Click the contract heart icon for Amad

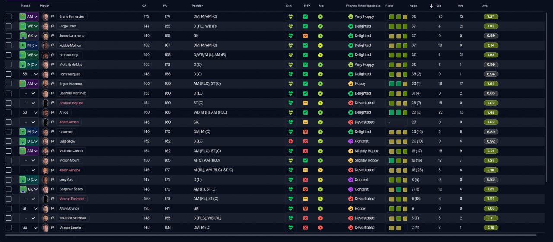pos(291,112)
